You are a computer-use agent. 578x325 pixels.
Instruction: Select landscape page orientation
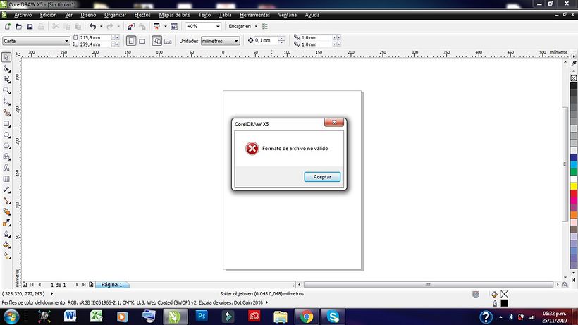(142, 42)
